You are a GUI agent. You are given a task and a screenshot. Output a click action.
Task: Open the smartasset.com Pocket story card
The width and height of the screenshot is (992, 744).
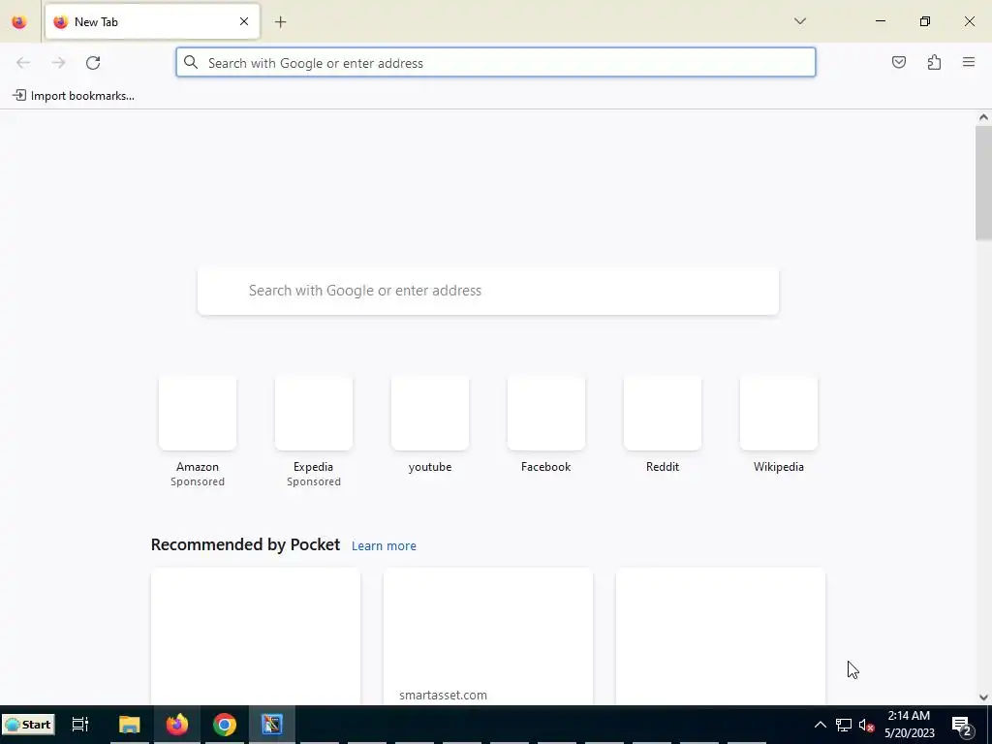coord(488,635)
